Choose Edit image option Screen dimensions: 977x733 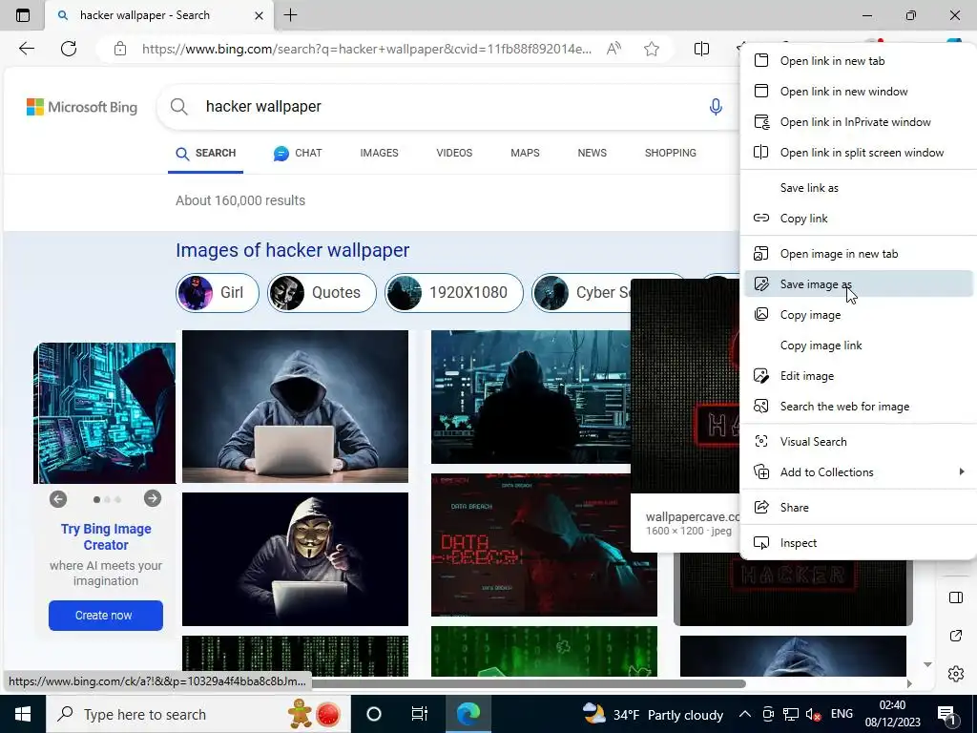[858, 376]
